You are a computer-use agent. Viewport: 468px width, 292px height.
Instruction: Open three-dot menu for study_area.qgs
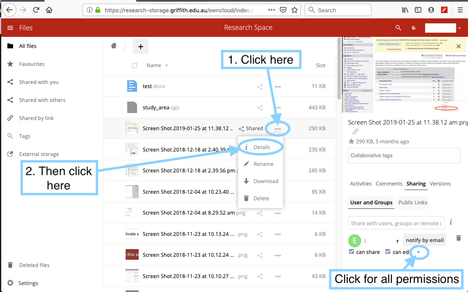click(x=278, y=108)
